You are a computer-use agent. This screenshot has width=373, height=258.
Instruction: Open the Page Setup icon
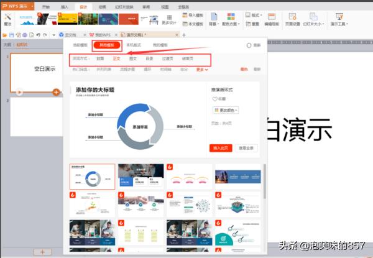(x=292, y=17)
